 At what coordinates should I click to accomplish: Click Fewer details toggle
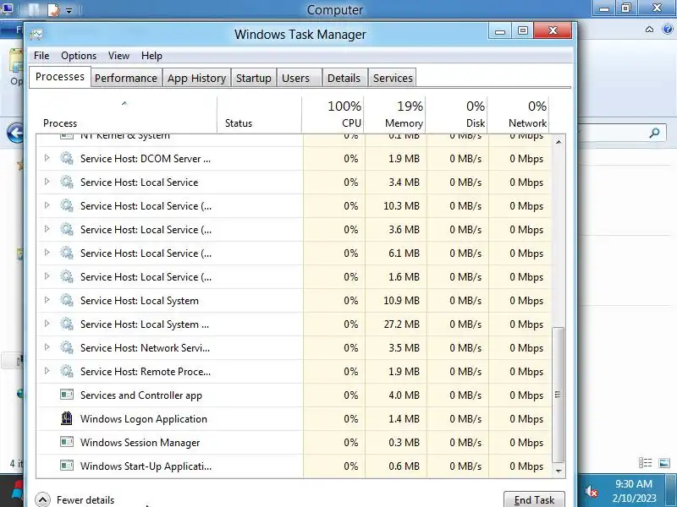75,499
